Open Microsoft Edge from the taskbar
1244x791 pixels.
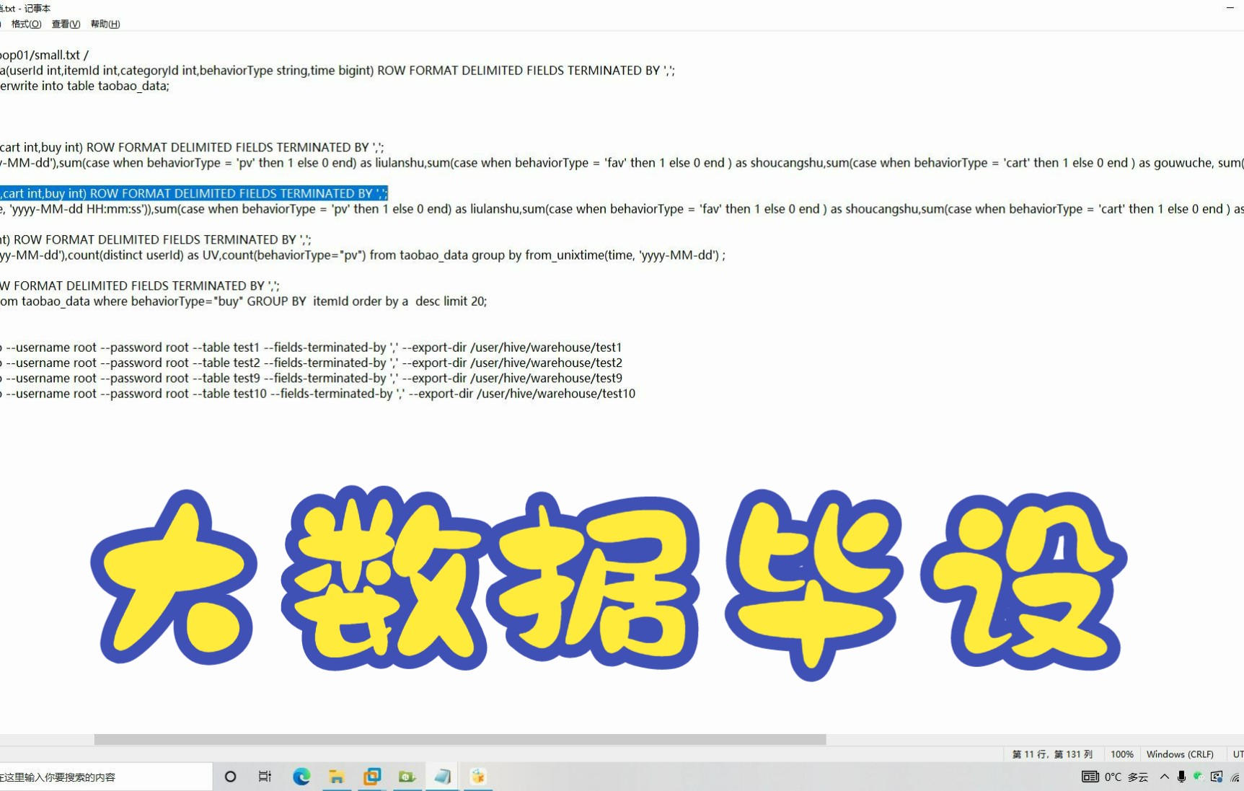[x=301, y=777]
